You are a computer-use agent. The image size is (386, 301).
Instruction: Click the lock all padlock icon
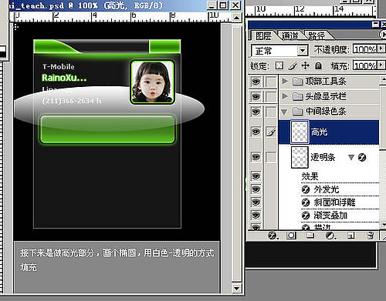coord(319,65)
